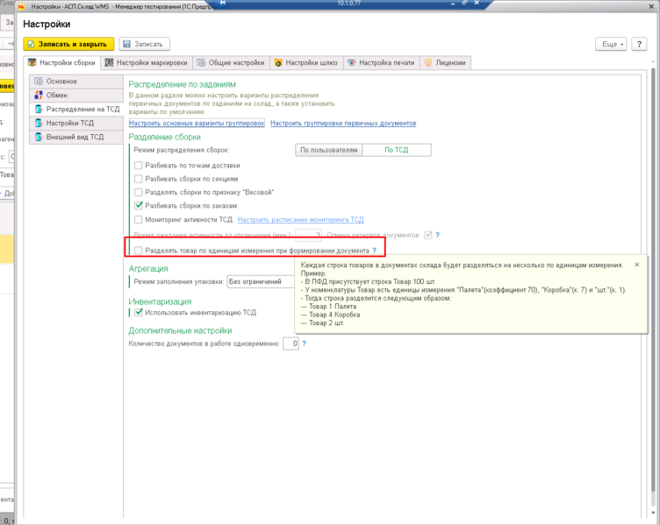Switch to 'Настройки маркировки' tab
Screen dimensions: 660x525
[147, 62]
